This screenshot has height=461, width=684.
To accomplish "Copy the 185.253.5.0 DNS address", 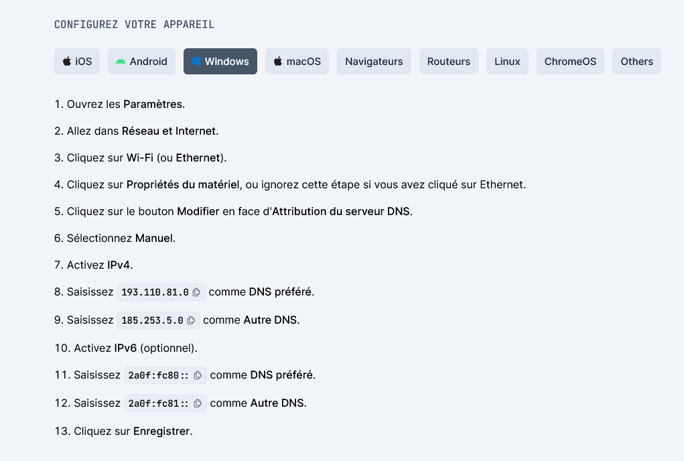I will click(x=191, y=320).
